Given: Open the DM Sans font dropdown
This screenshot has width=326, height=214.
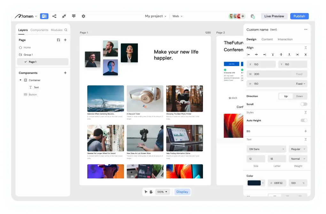Looking at the screenshot, I should [266, 149].
